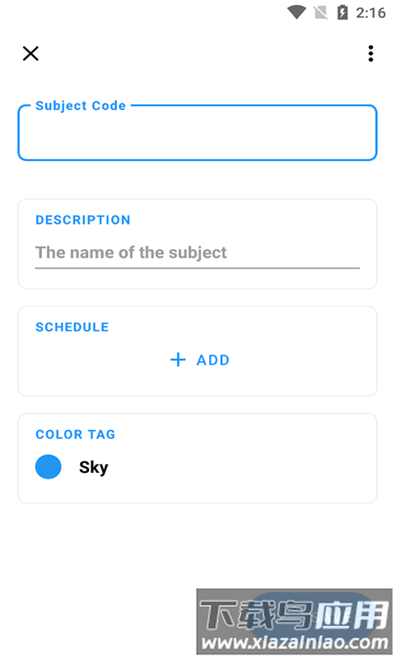
Task: Click the DESCRIPTION section header
Action: [83, 220]
